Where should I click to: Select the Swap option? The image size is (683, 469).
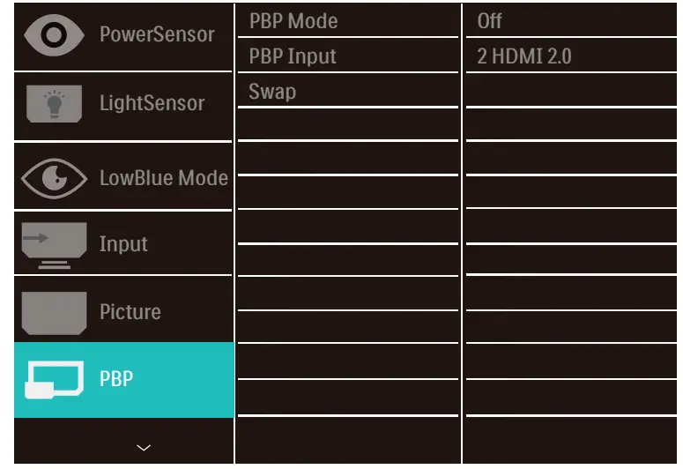[272, 92]
